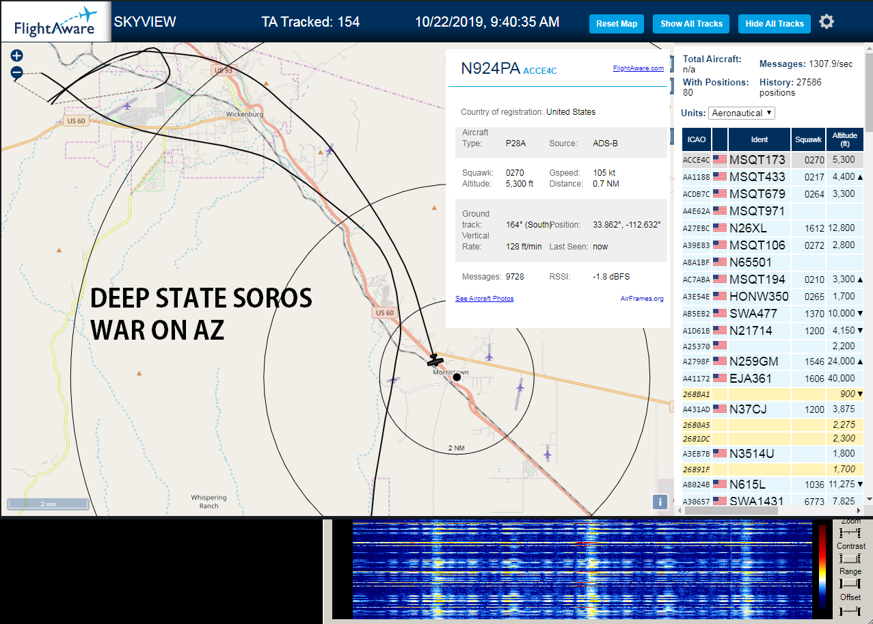Sort table by Squawk column header
The height and width of the screenshot is (624, 873).
809,139
